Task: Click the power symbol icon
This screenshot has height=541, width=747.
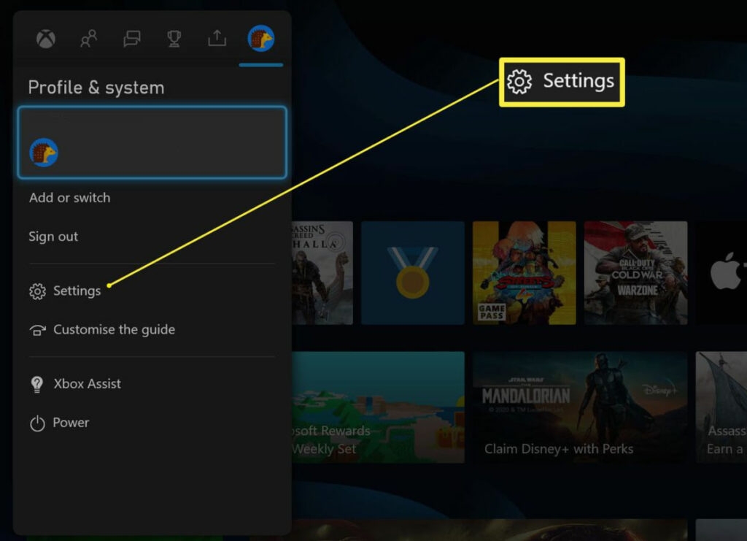Action: (x=37, y=423)
